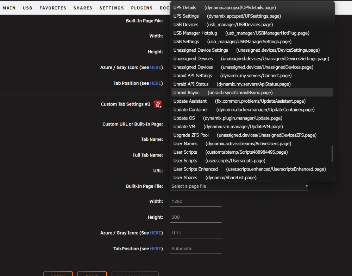The width and height of the screenshot is (352, 276).
Task: Choose User Scripts Userscripts.page entry
Action: (252, 161)
